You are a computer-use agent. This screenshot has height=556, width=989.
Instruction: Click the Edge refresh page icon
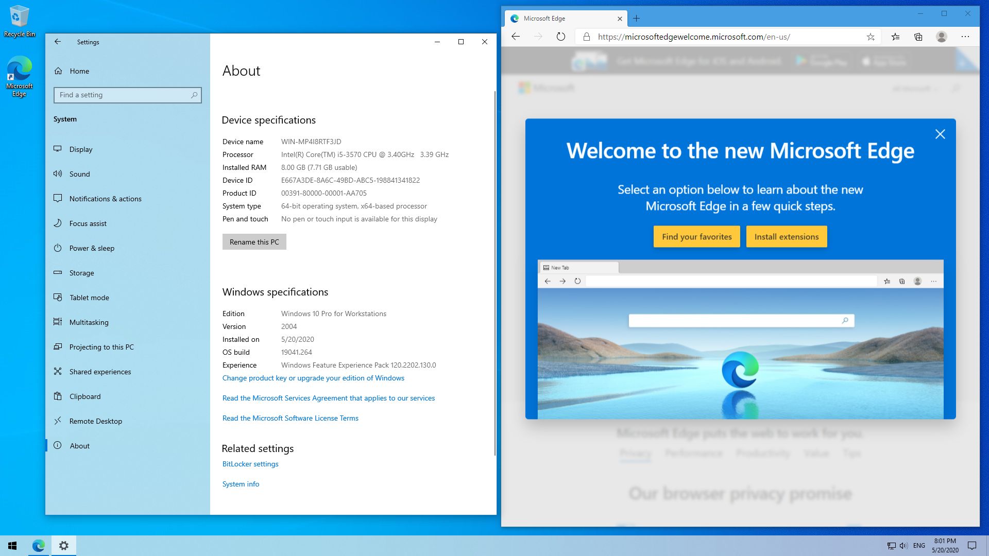click(x=561, y=37)
